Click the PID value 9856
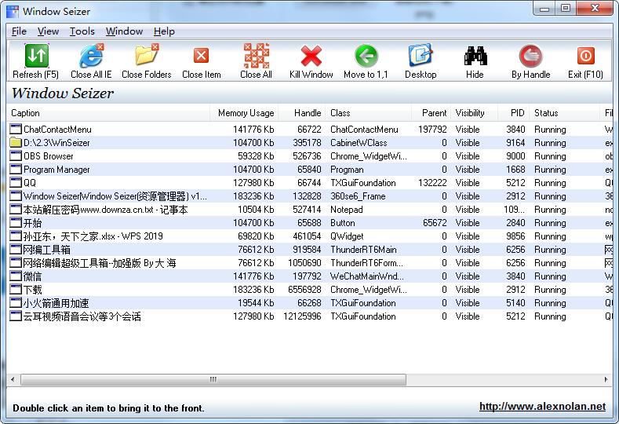Viewport: 619px width, 424px height. [x=515, y=236]
